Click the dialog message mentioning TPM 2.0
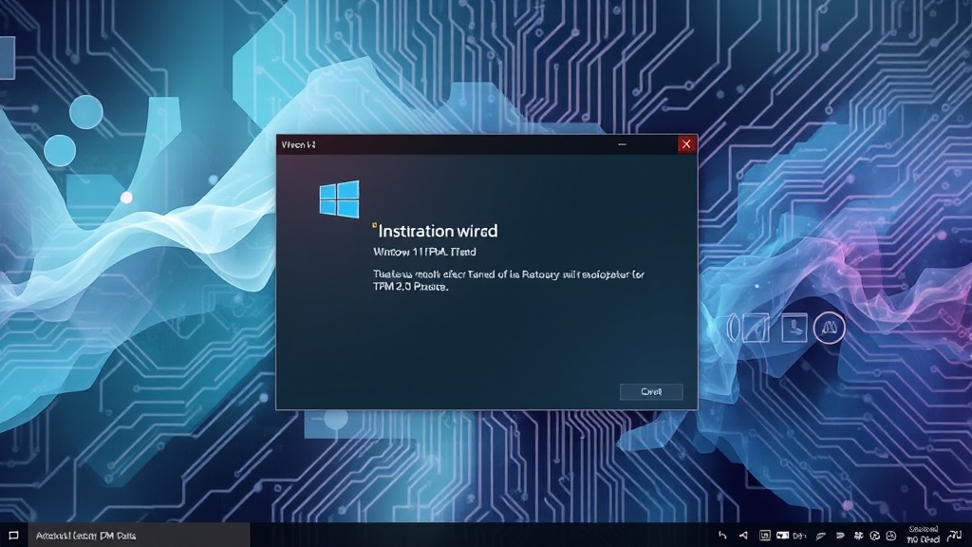The height and width of the screenshot is (547, 972). pos(508,280)
